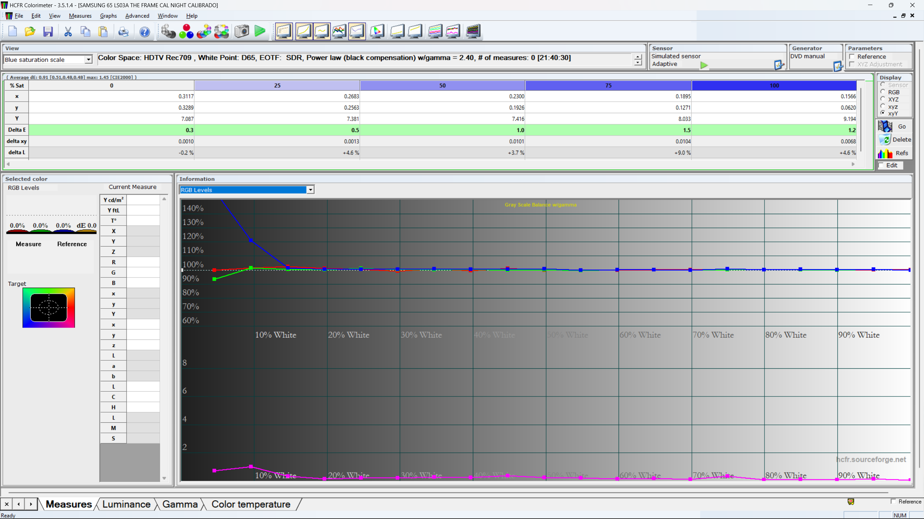This screenshot has height=519, width=924.
Task: Open the CIE diagram graph icon
Action: pos(377,31)
